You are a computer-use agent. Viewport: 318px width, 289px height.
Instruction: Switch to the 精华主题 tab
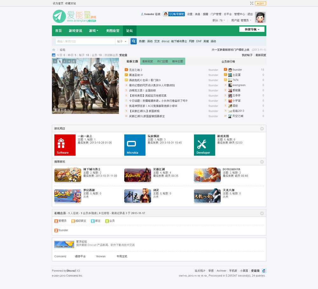[177, 61]
